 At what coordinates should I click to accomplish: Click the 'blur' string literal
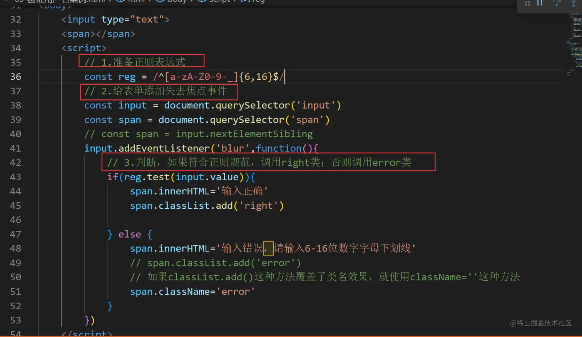(232, 148)
